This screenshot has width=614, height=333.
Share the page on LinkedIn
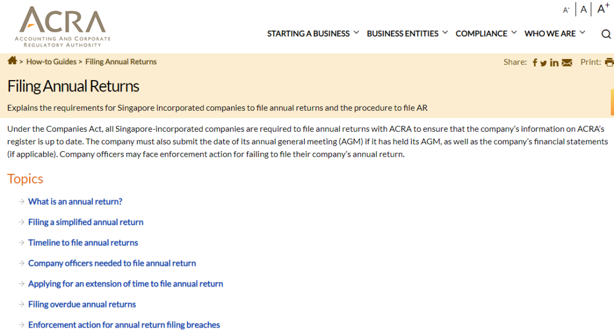click(x=554, y=63)
